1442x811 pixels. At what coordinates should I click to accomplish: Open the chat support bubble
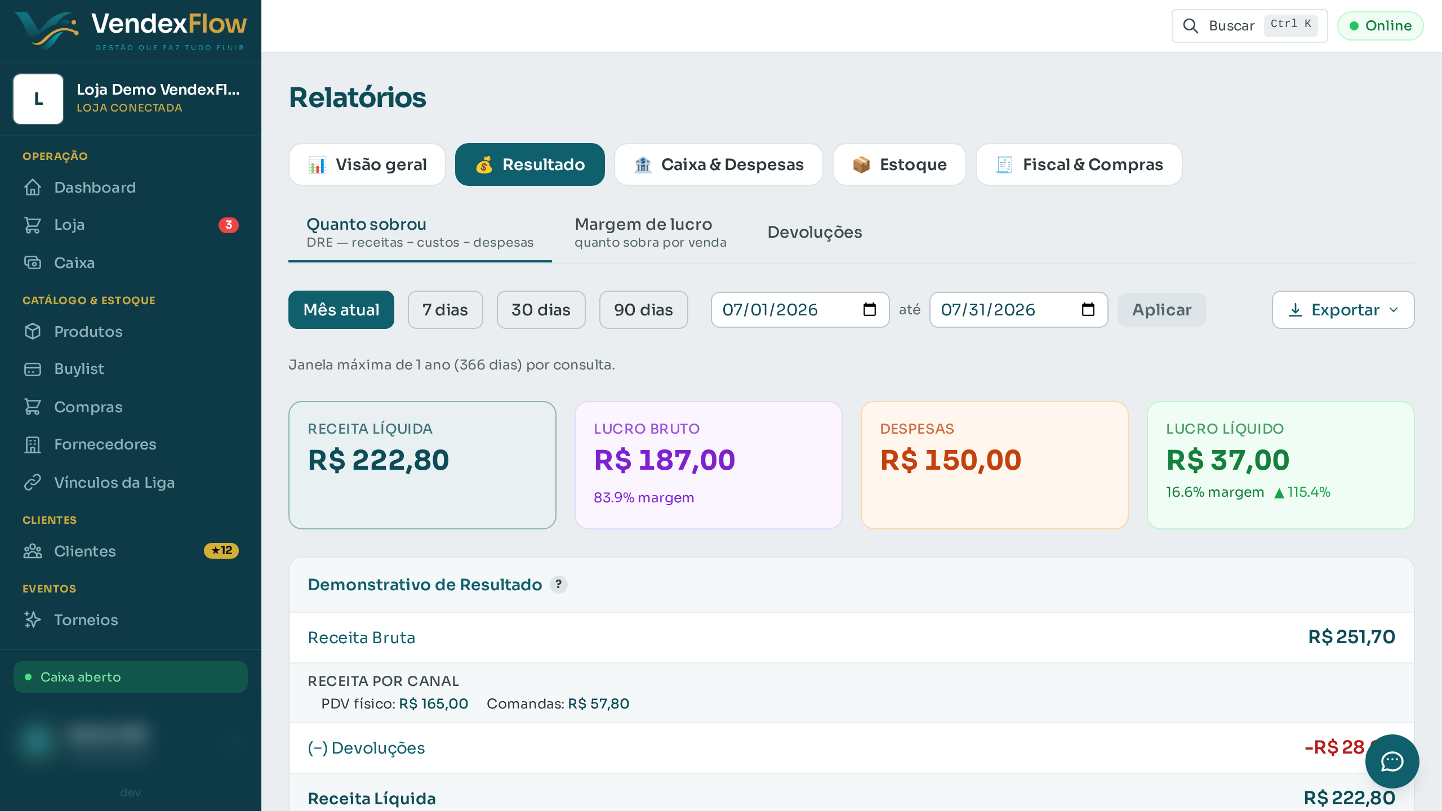click(x=1392, y=761)
